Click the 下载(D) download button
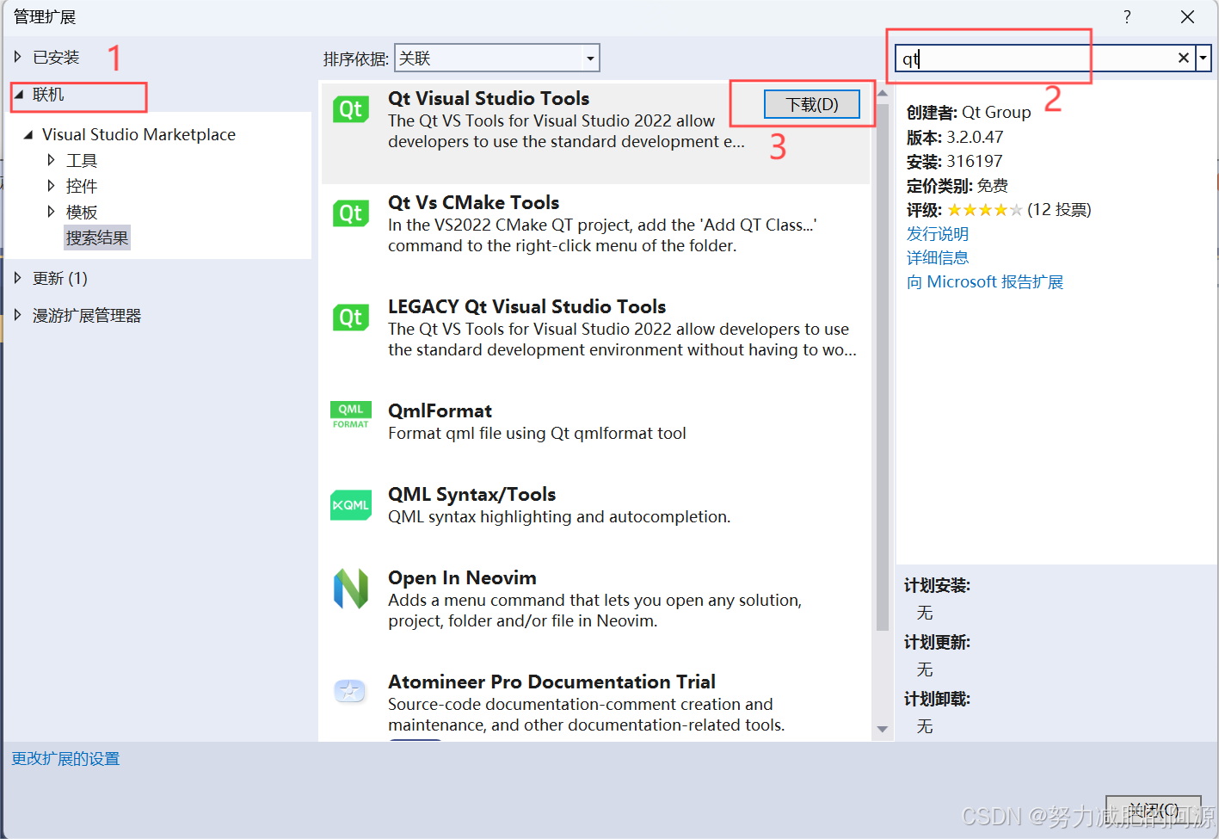Viewport: 1219px width, 839px height. [x=812, y=104]
